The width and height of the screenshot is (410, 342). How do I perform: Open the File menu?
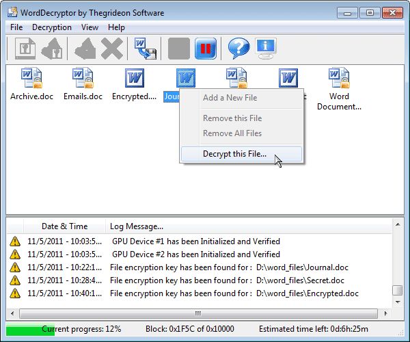coord(16,27)
